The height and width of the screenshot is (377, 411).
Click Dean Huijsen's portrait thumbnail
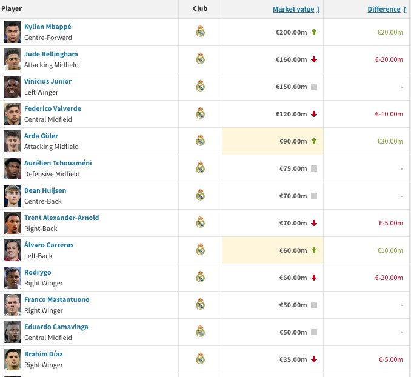(x=13, y=196)
